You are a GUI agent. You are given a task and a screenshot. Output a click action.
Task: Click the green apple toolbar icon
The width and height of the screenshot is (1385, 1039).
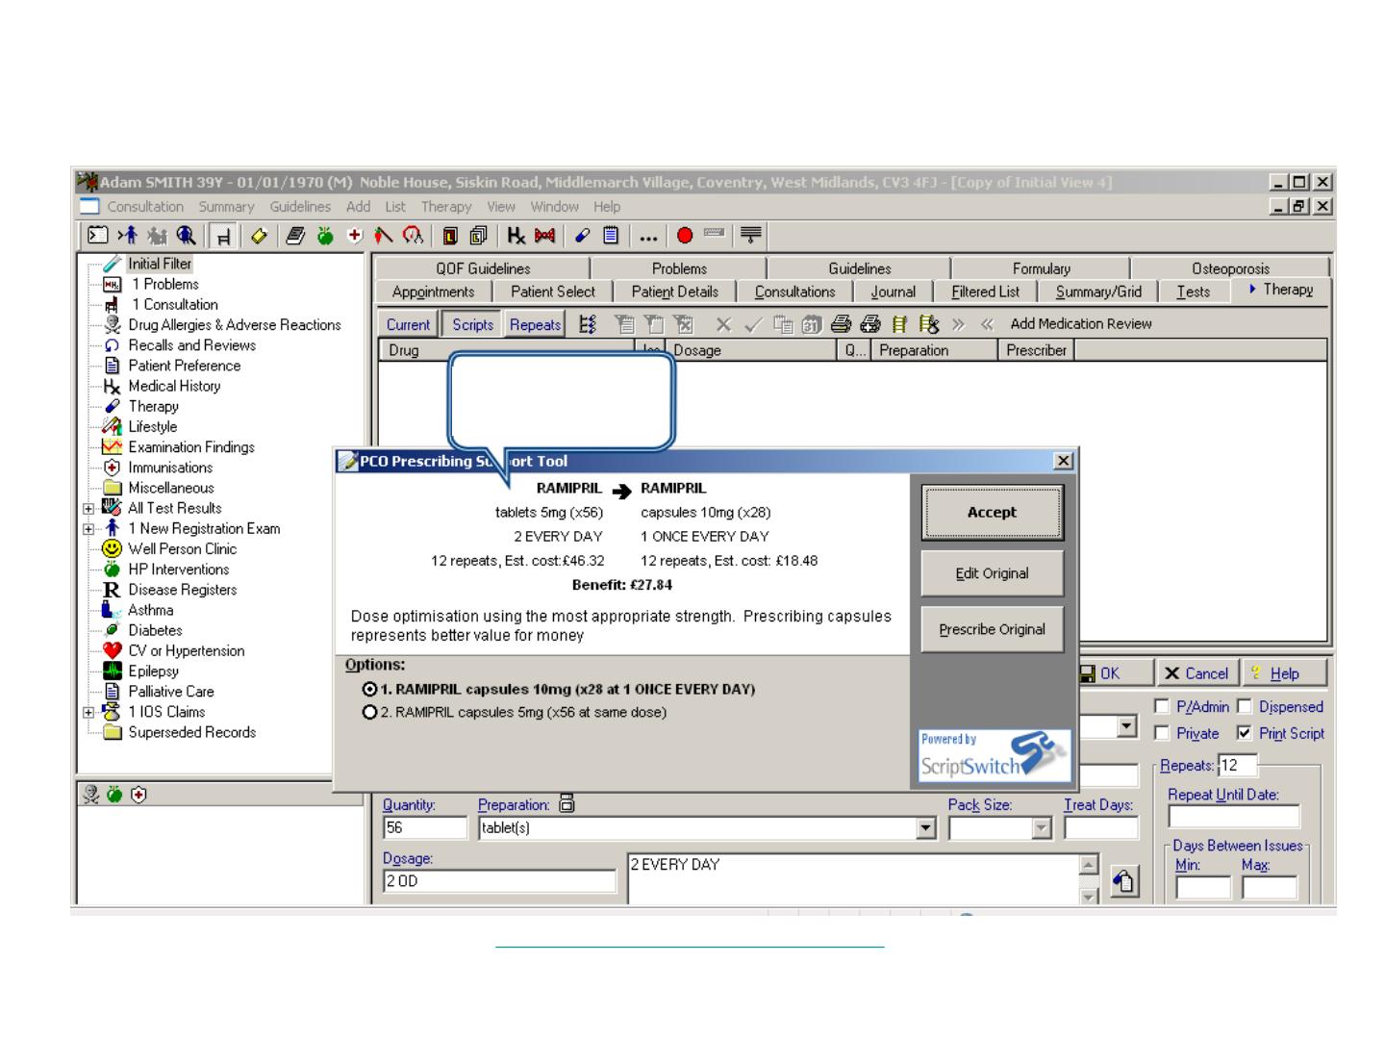325,236
